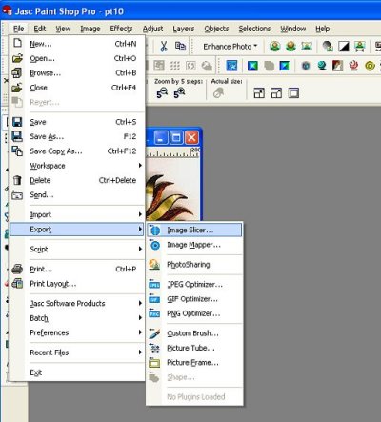Select Picture Tube... menu entry
Screen dimensions: 381x422
(194, 348)
